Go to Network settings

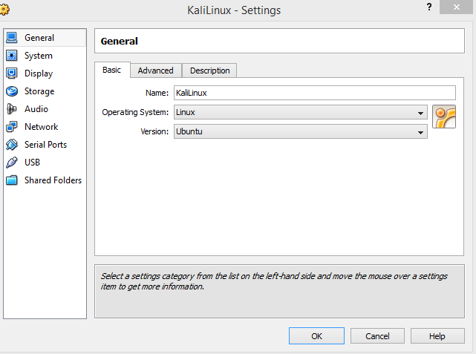pos(45,127)
